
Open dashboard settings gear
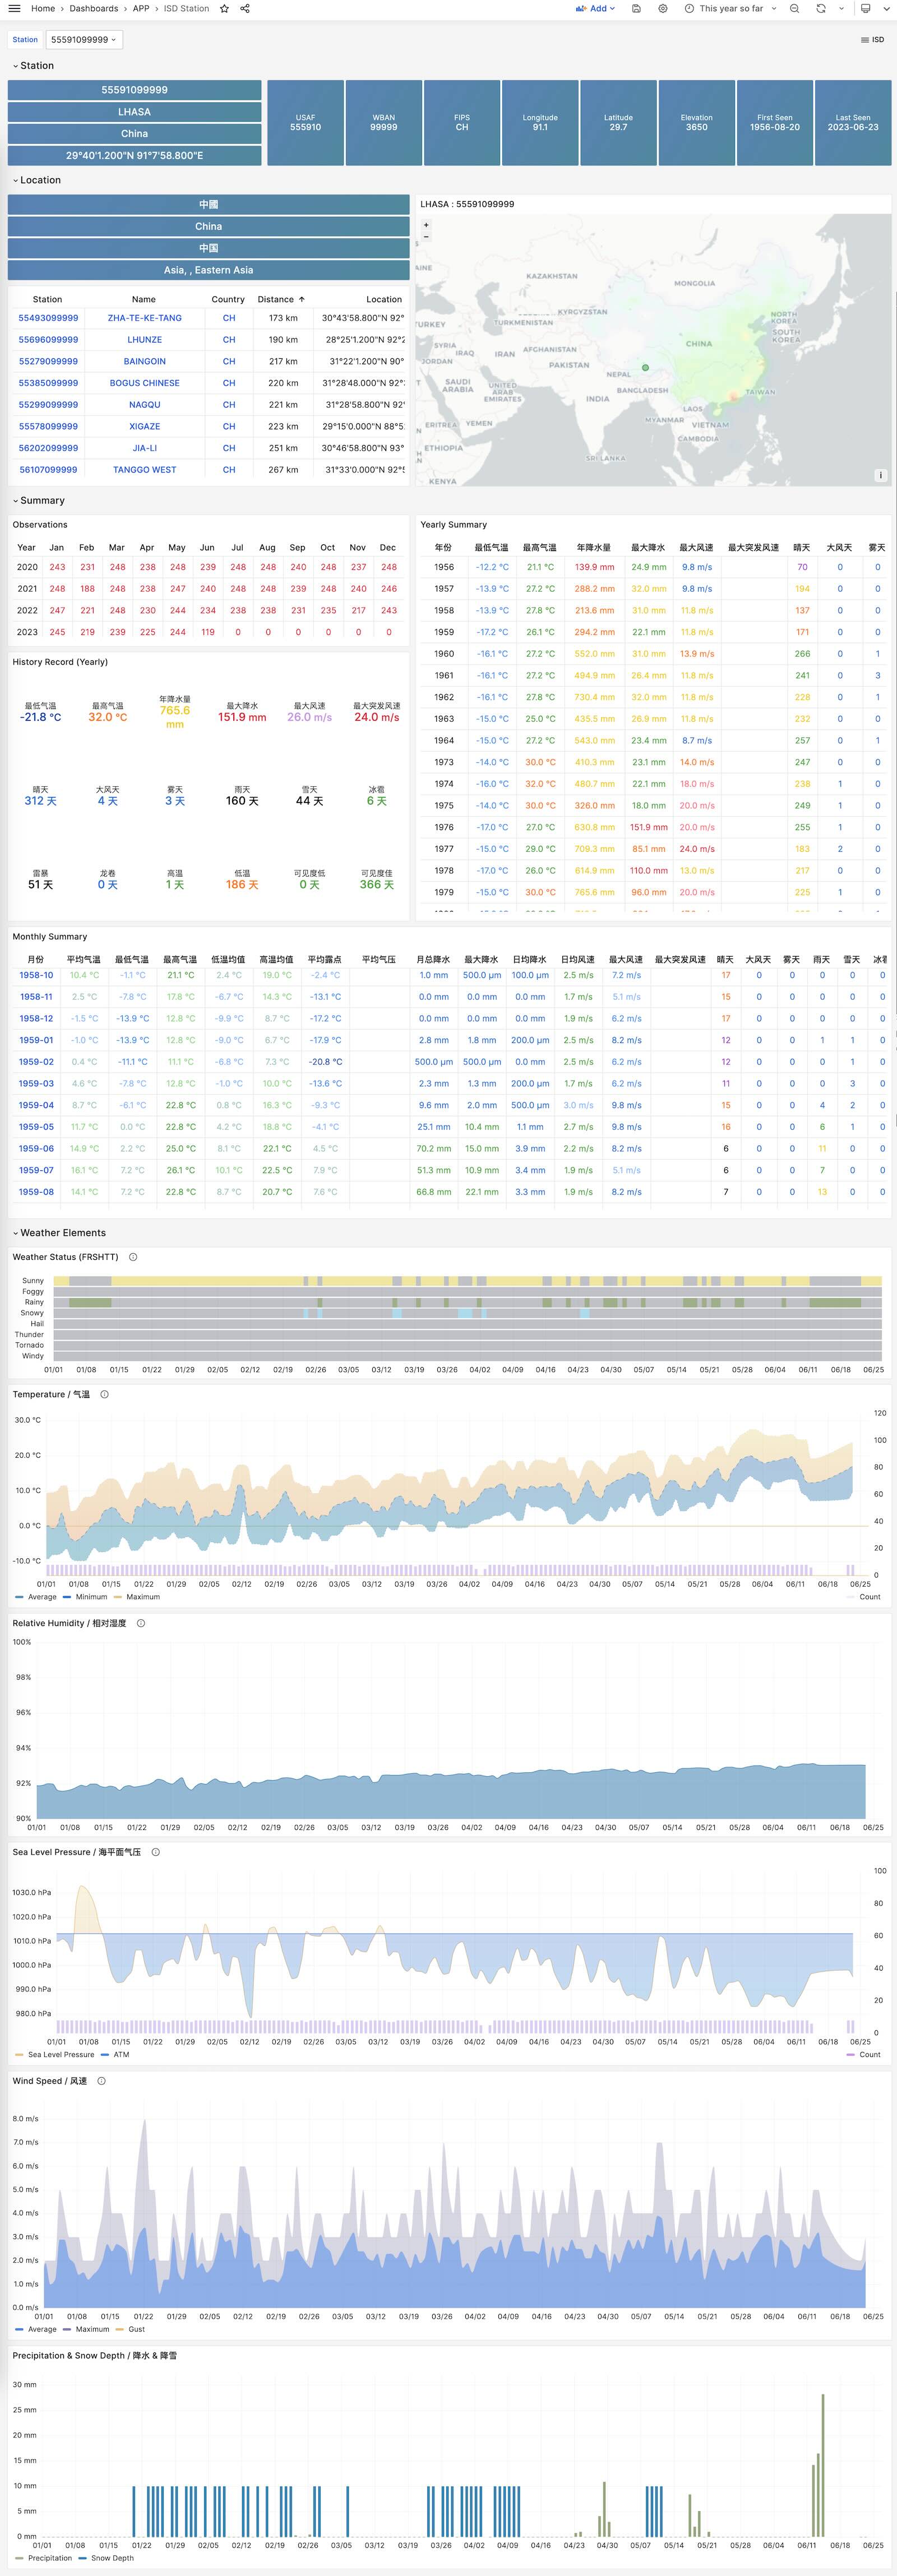(x=663, y=8)
